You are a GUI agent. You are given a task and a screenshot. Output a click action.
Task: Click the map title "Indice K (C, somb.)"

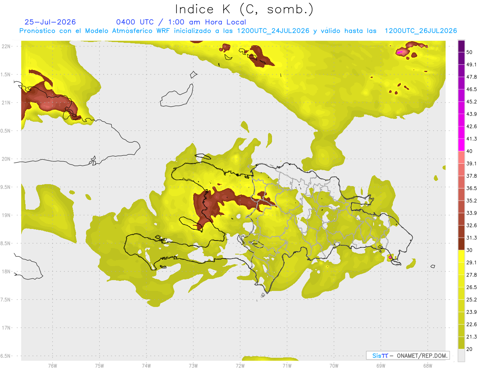click(x=244, y=9)
